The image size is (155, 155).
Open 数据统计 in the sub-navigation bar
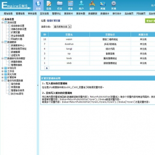(x=105, y=14)
